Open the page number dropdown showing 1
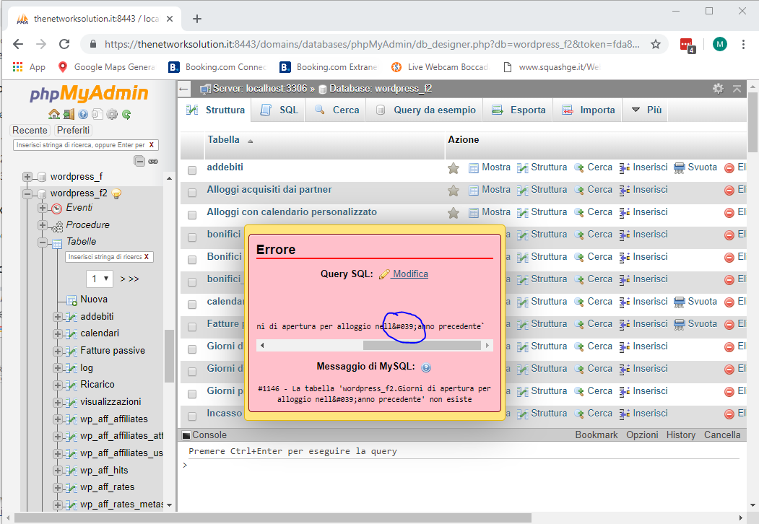This screenshot has width=759, height=524. [x=100, y=279]
